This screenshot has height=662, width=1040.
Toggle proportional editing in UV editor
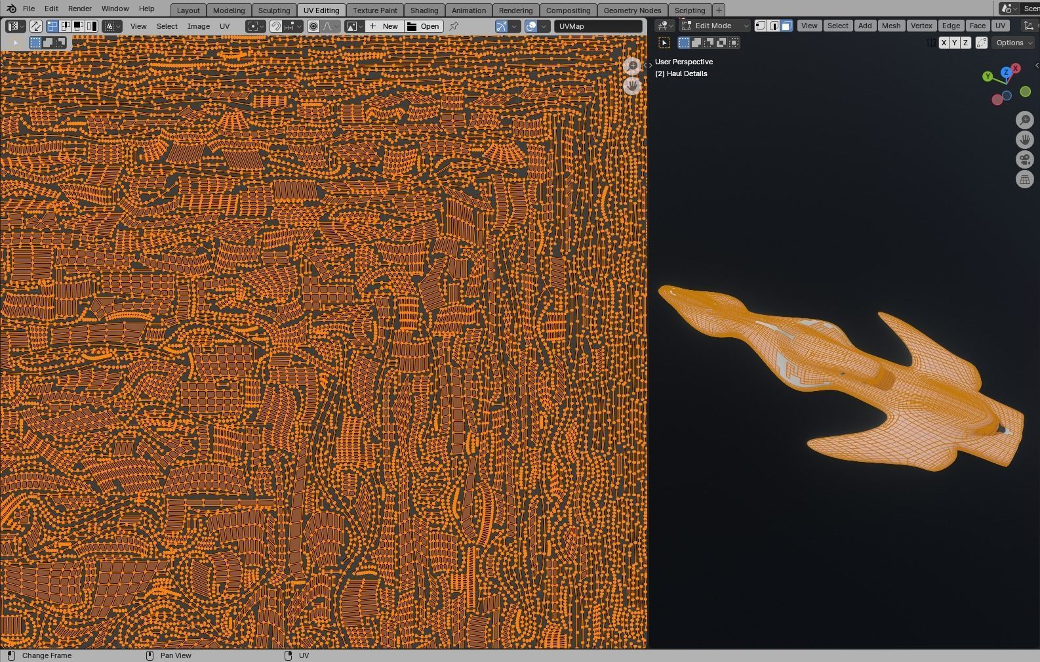(x=313, y=26)
